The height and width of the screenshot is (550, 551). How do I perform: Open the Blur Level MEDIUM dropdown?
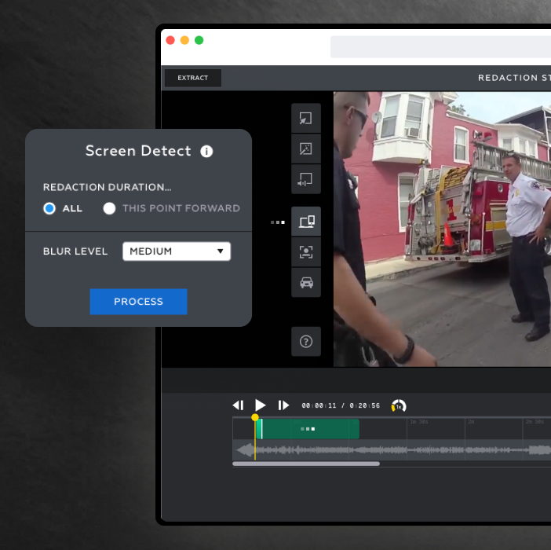(x=177, y=251)
